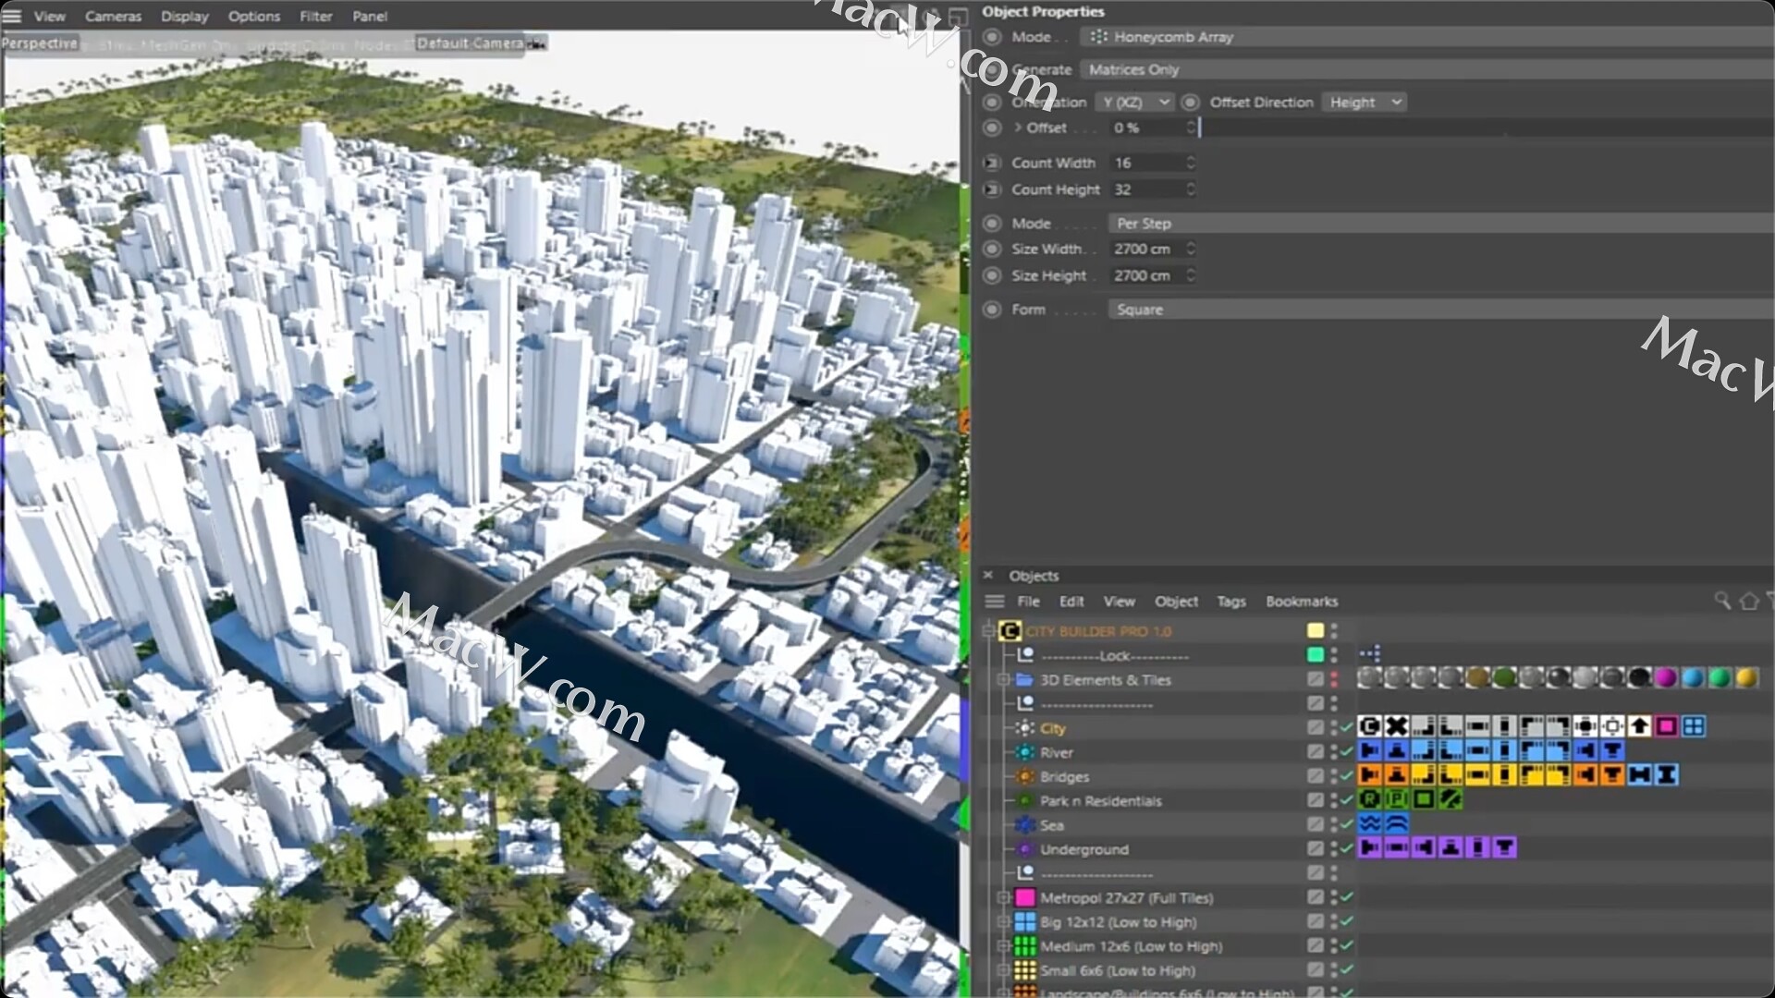Viewport: 1775px width, 998px height.
Task: Click the white C city tile icon
Action: (1369, 727)
